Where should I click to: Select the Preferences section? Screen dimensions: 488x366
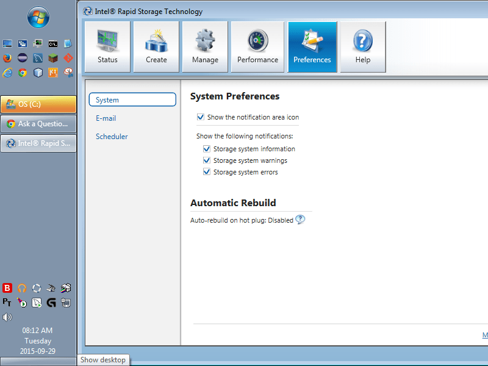pos(312,47)
